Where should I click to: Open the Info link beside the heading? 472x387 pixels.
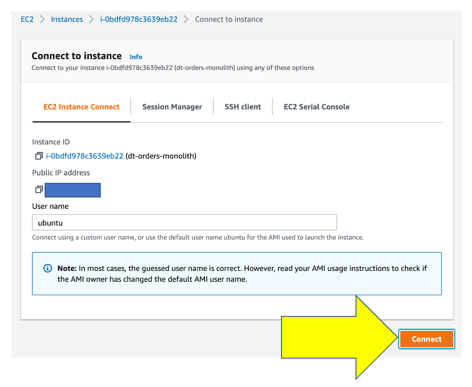click(136, 57)
